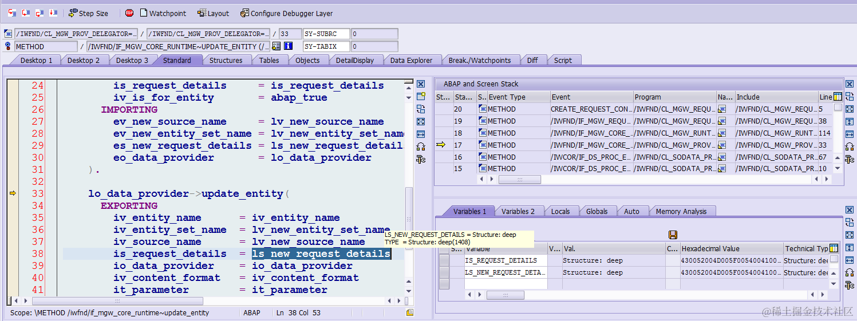The image size is (857, 321).
Task: Select the Tables tab
Action: tap(269, 60)
